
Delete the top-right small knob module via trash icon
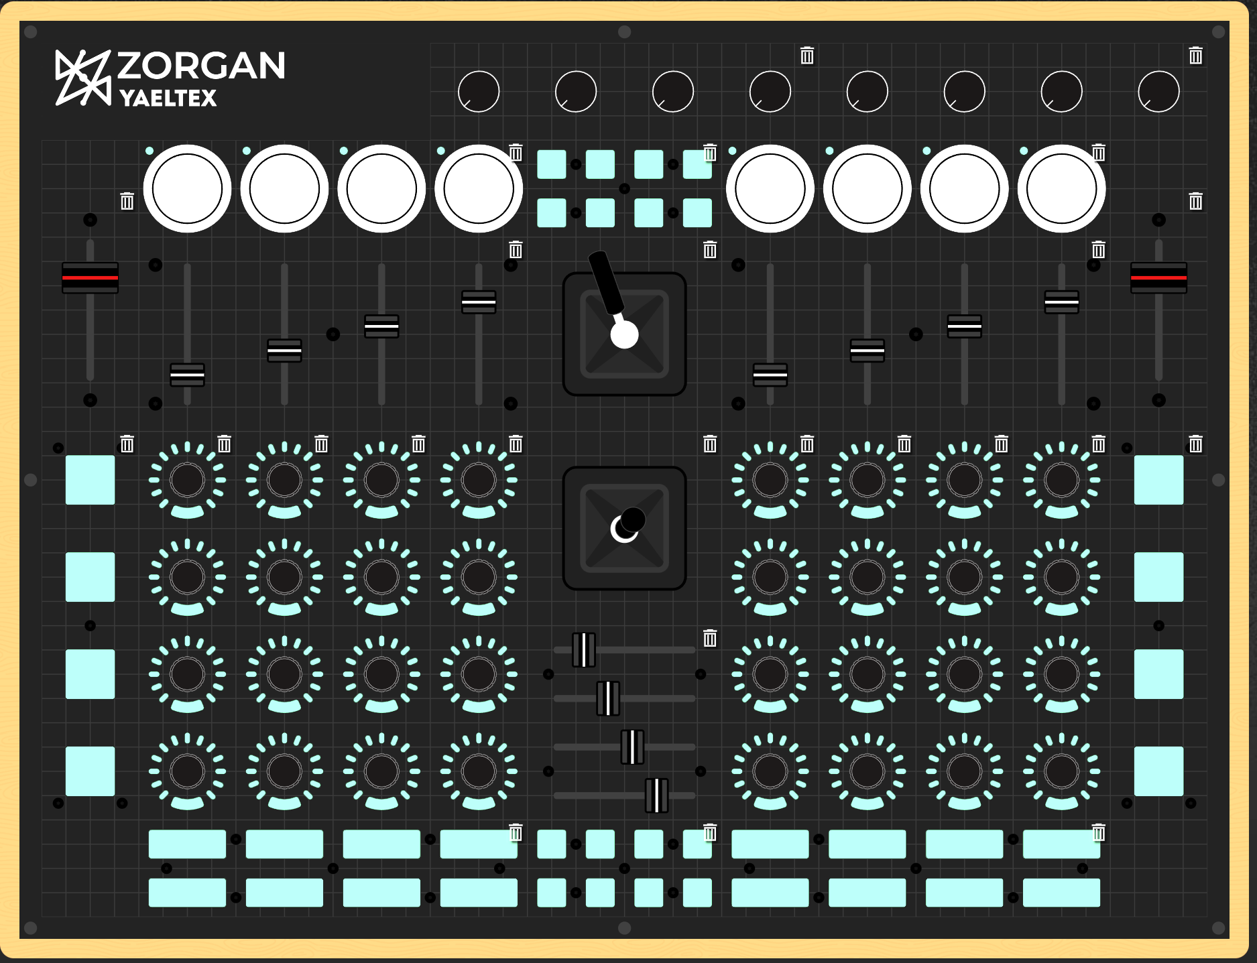(x=1195, y=56)
